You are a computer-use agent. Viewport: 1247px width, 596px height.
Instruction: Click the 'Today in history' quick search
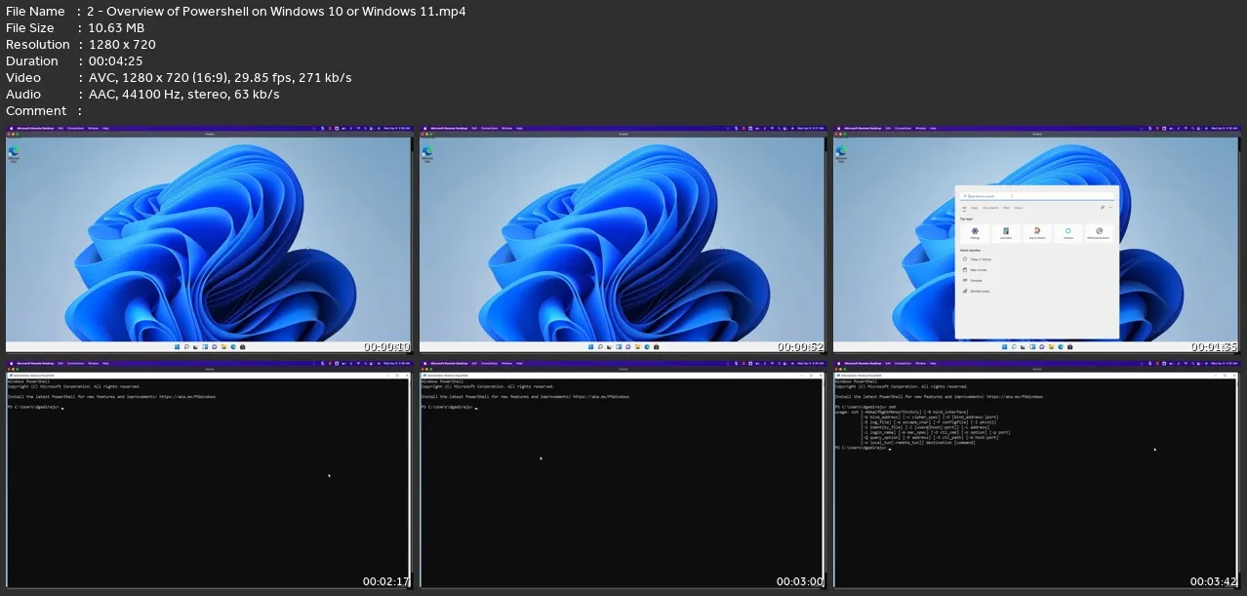978,259
